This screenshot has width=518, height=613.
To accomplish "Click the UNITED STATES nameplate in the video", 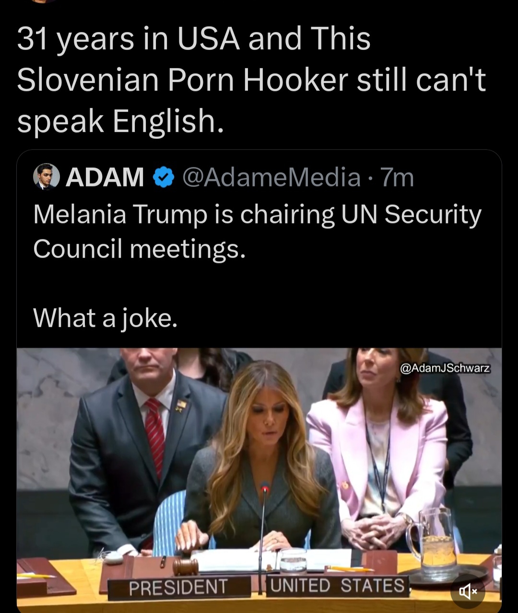I will pyautogui.click(x=338, y=586).
